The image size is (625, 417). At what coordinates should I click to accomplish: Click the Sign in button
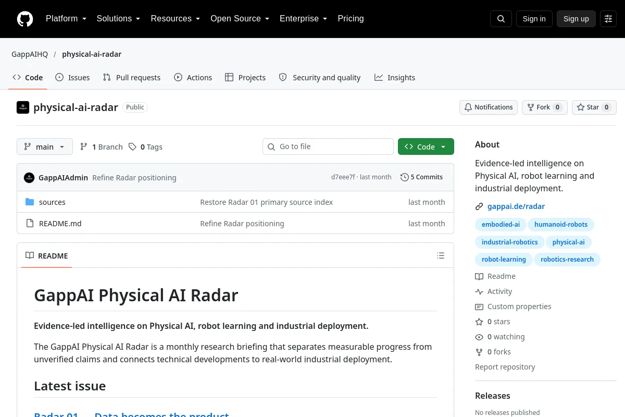point(534,19)
